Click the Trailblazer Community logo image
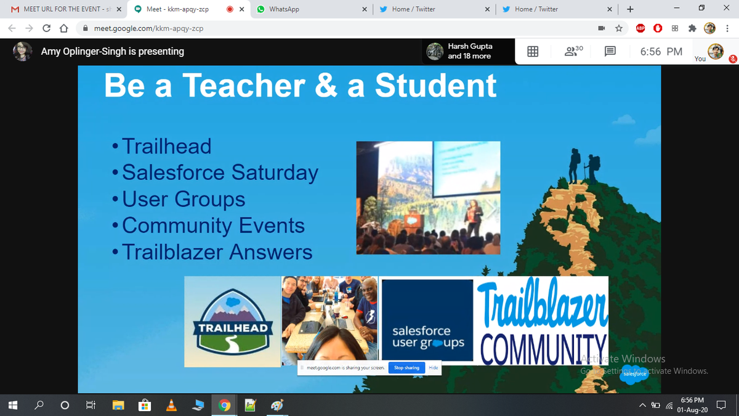The image size is (739, 416). click(541, 321)
